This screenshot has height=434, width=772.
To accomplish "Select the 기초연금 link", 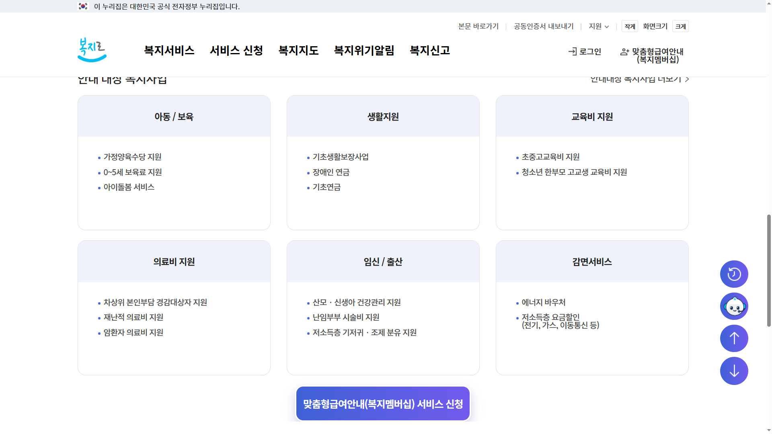I will coord(326,187).
